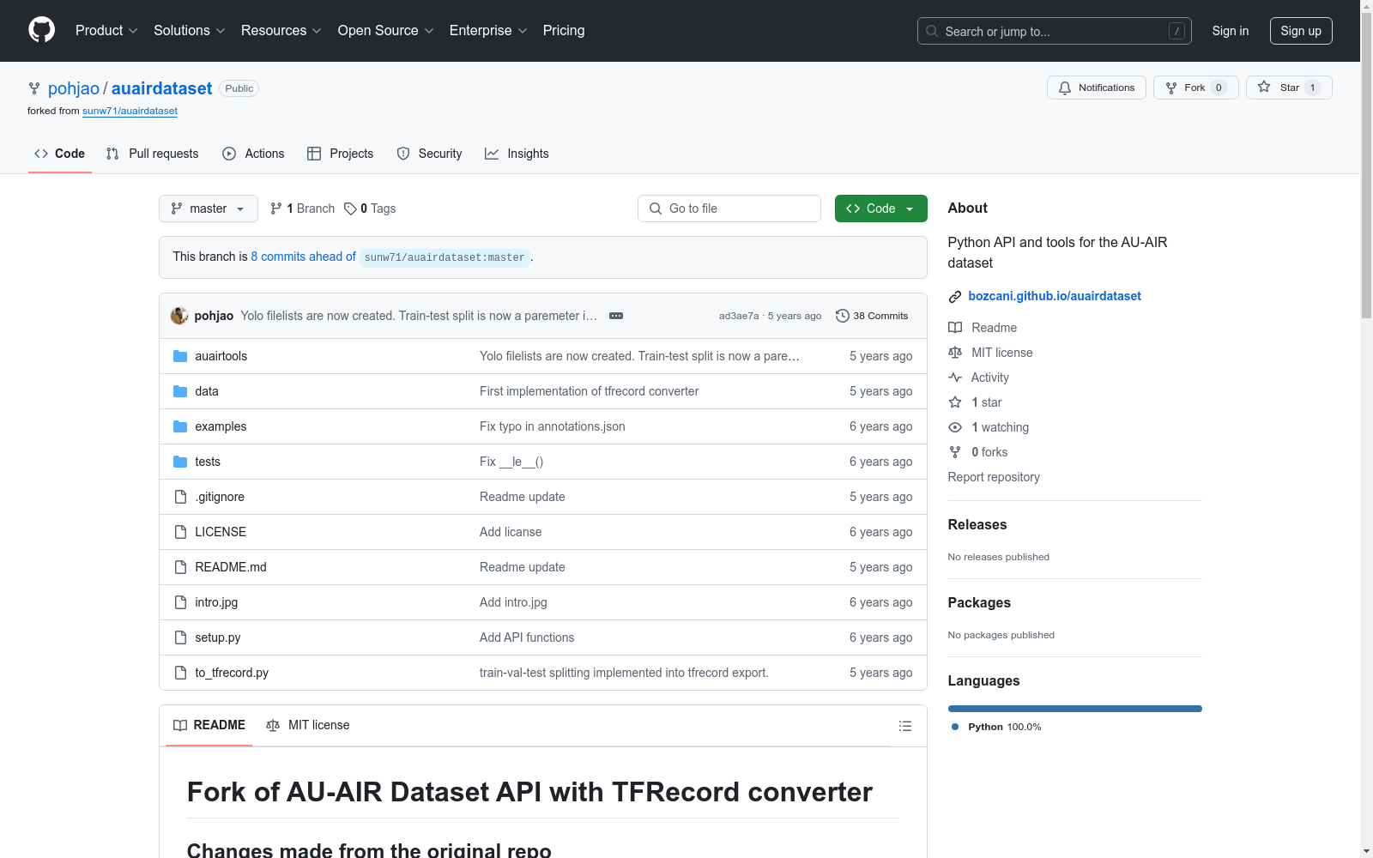Click the pohjao avatar in commit row
Image resolution: width=1373 pixels, height=858 pixels.
pos(179,316)
